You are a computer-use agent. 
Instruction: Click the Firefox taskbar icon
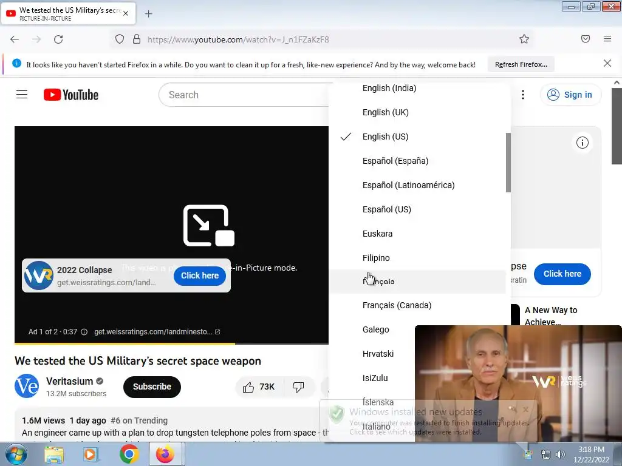(165, 454)
